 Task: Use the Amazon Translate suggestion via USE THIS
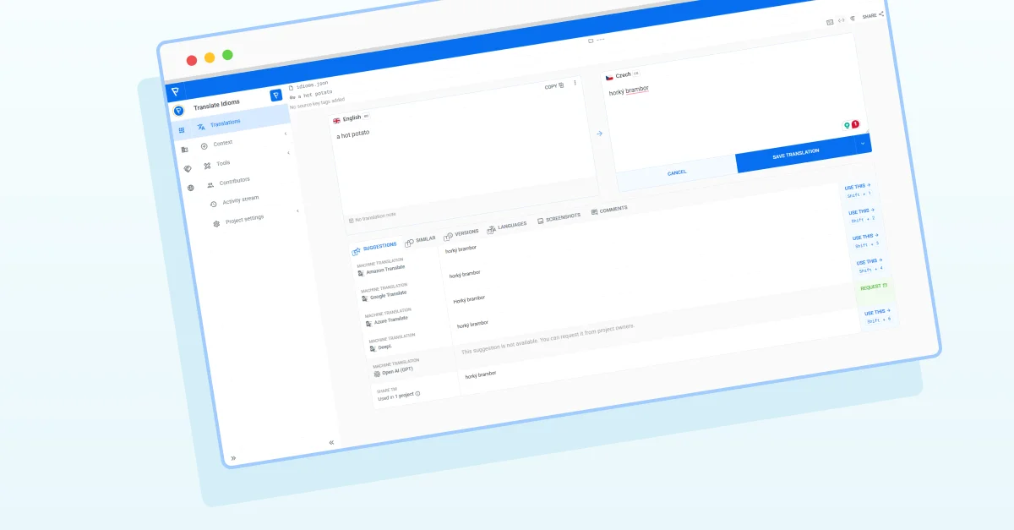point(857,186)
